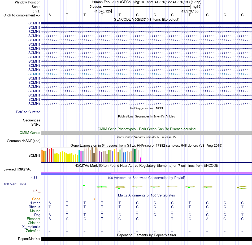Click the 'Chicken' alignment species label

tap(34, 223)
